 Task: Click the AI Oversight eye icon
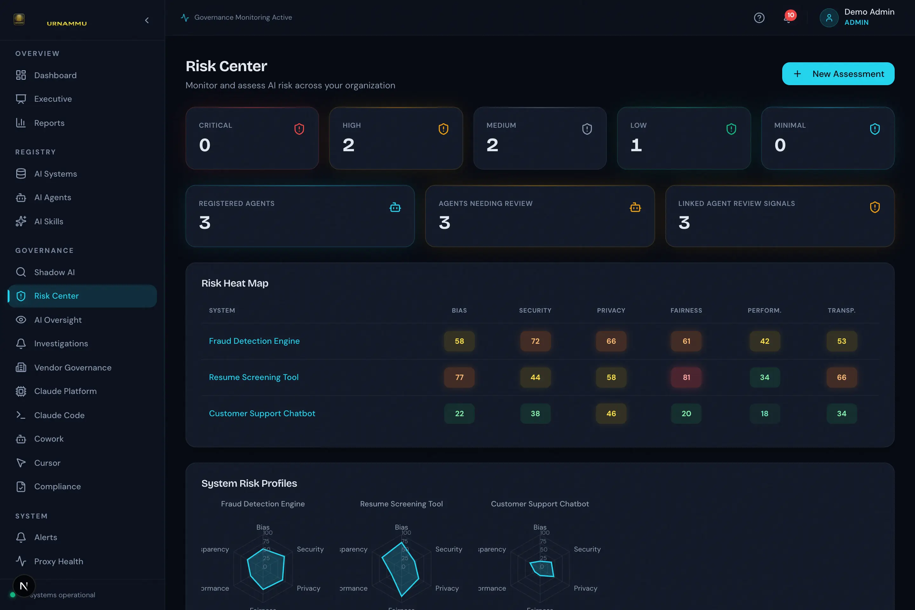click(21, 320)
